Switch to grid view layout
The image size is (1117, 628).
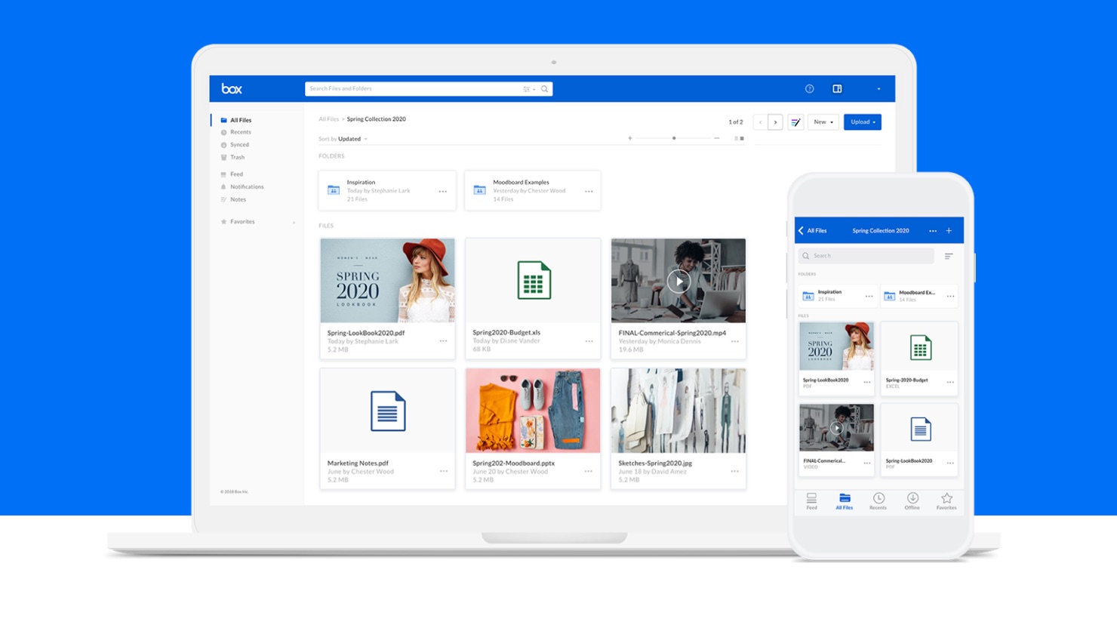coord(743,139)
